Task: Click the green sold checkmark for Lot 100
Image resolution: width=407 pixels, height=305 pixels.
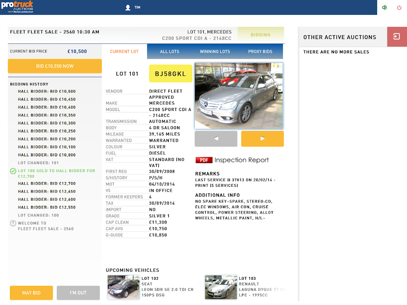Action: click(x=13, y=171)
